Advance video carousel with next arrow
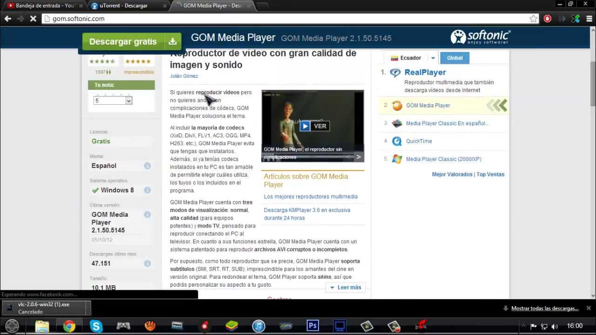 (359, 157)
